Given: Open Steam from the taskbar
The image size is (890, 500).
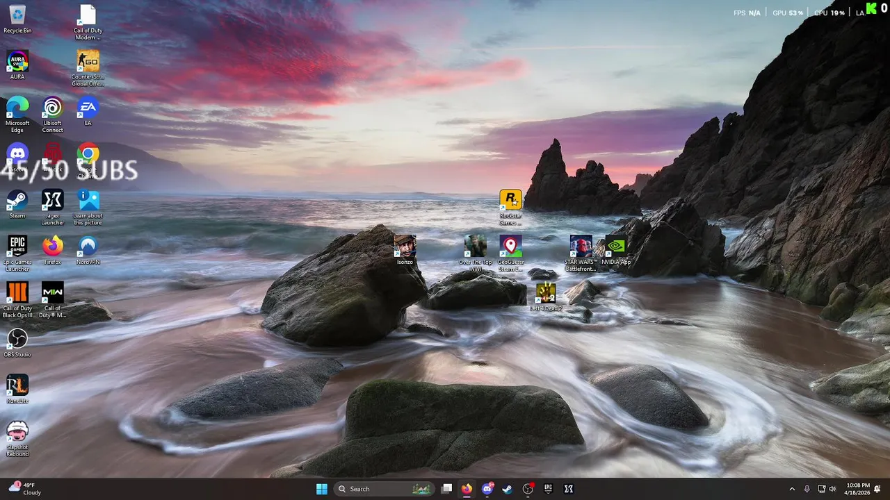Looking at the screenshot, I should (x=508, y=489).
